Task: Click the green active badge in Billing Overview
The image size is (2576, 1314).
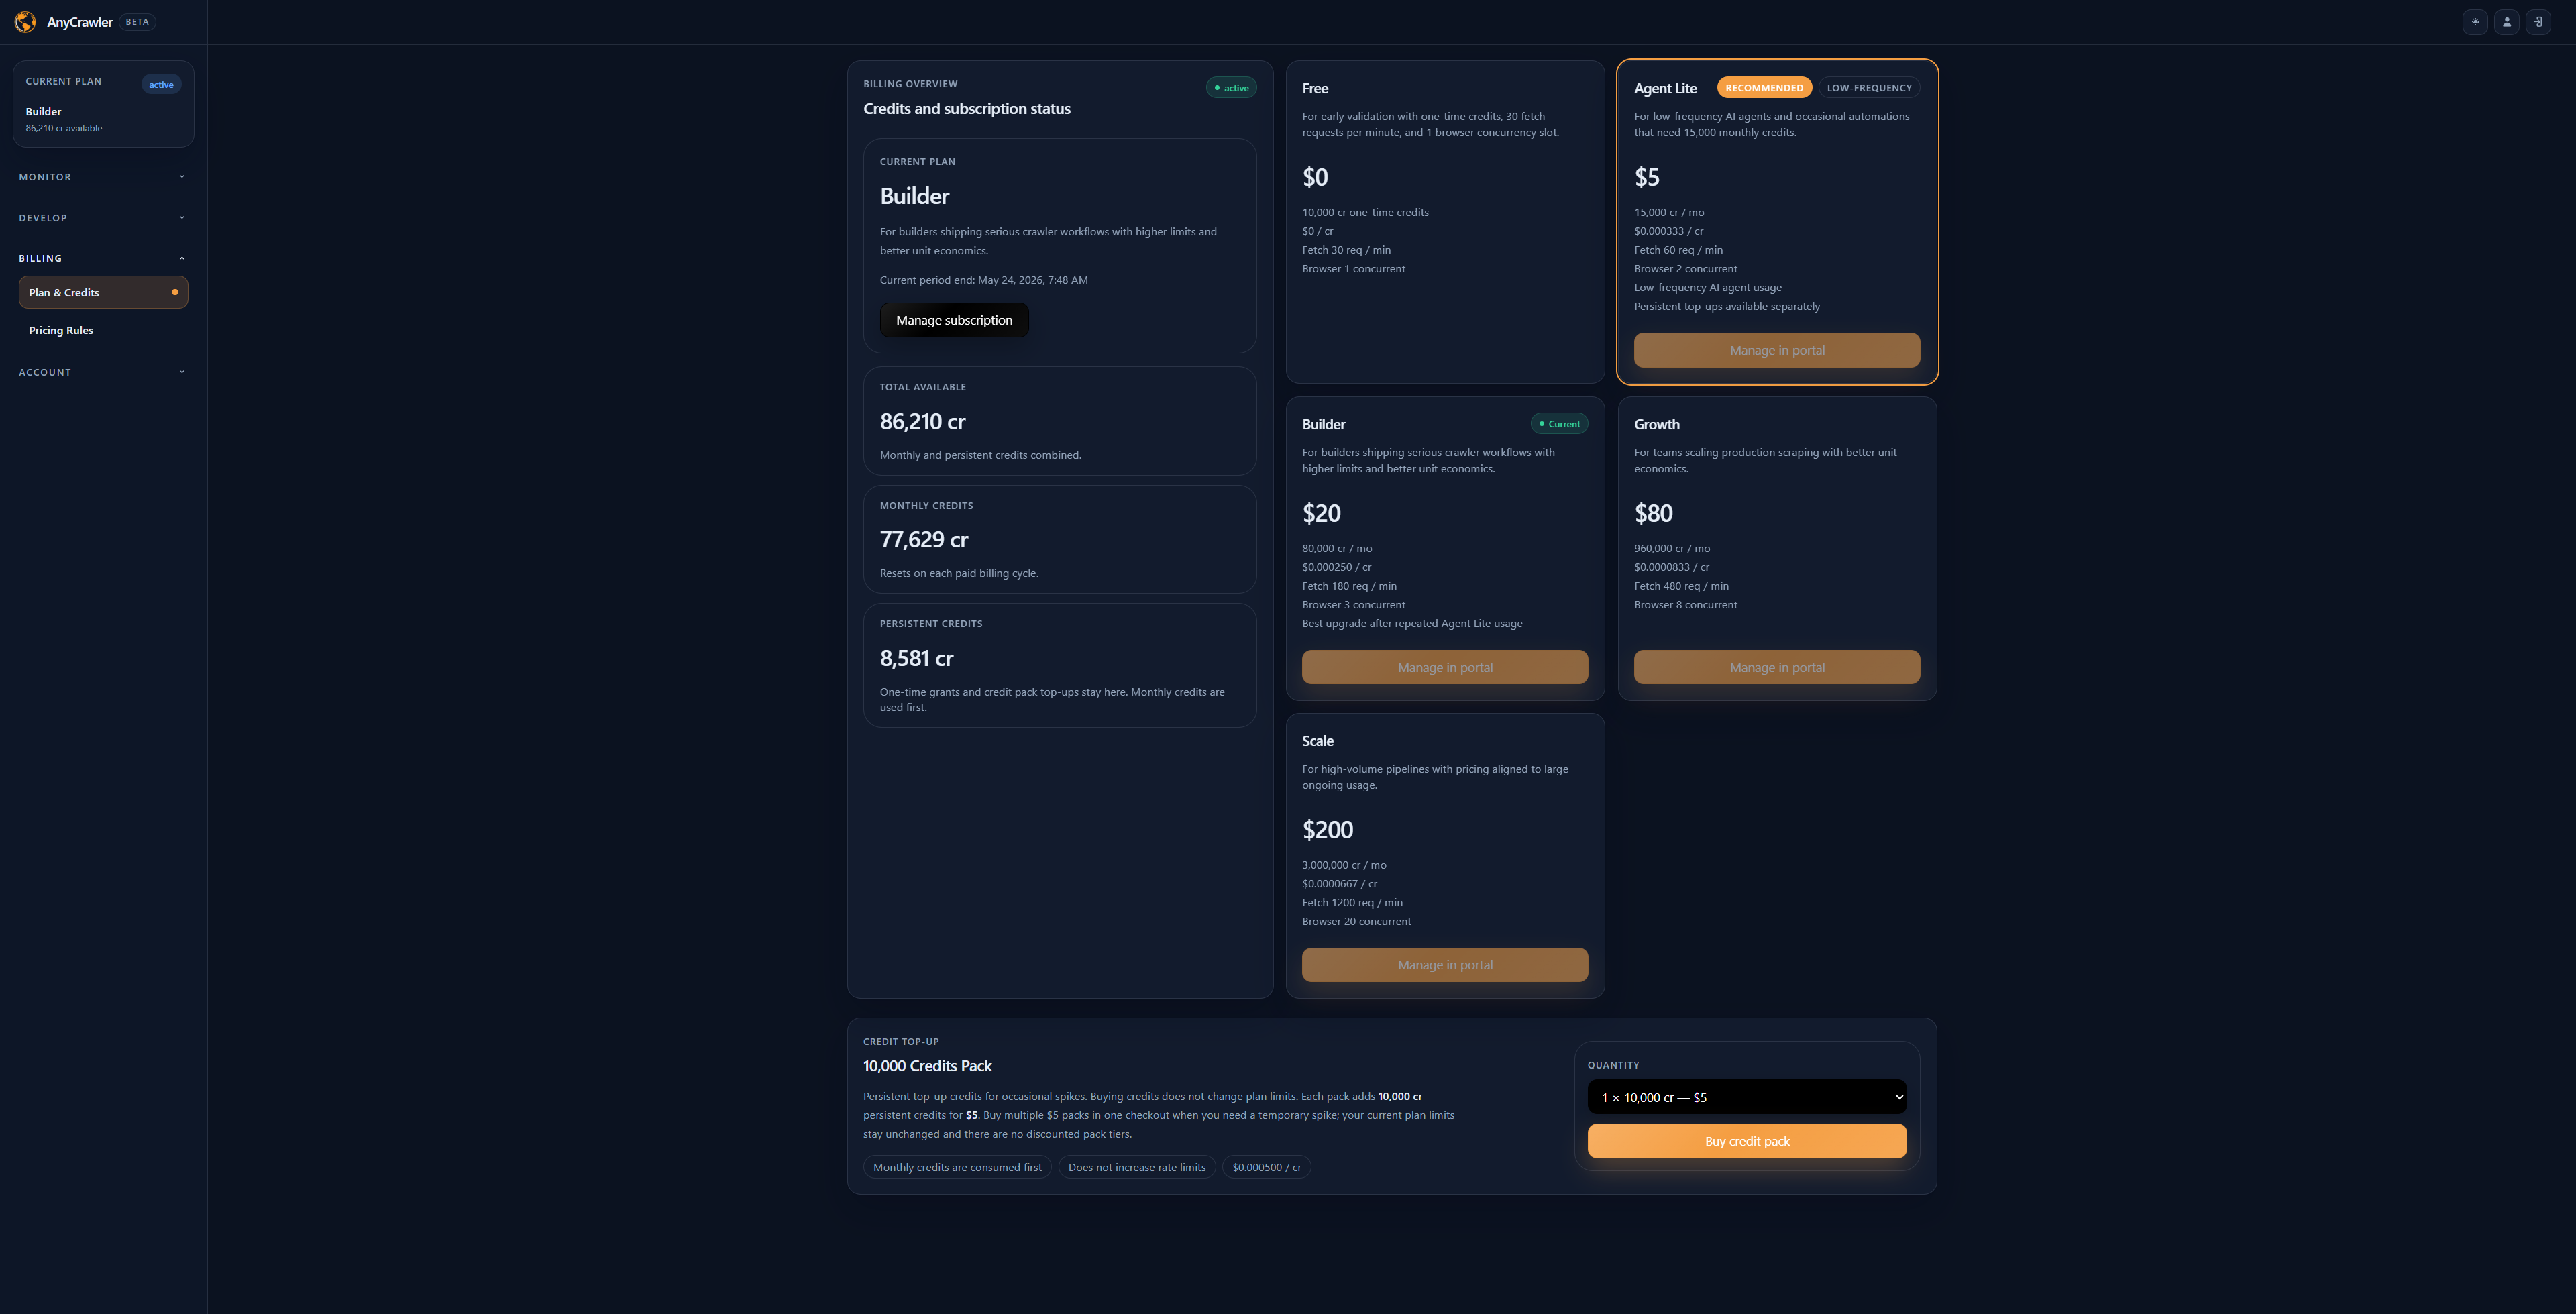Action: 1230,88
